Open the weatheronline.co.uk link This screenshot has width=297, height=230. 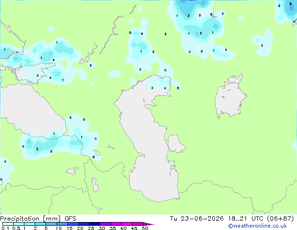tap(258, 226)
